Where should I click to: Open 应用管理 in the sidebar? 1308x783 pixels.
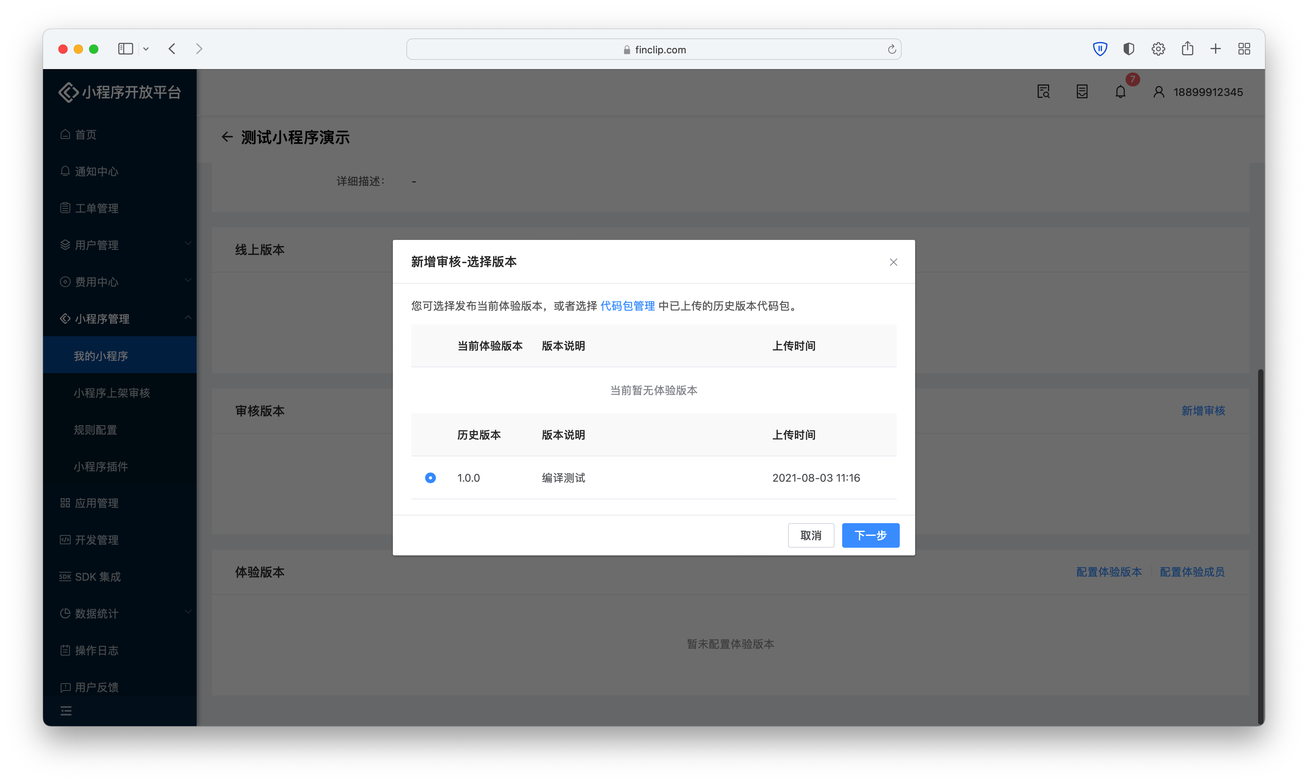tap(120, 503)
